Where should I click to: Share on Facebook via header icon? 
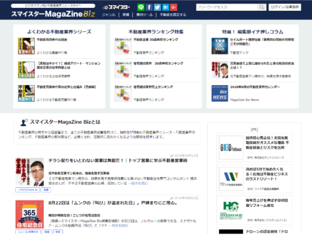[x=149, y=7]
